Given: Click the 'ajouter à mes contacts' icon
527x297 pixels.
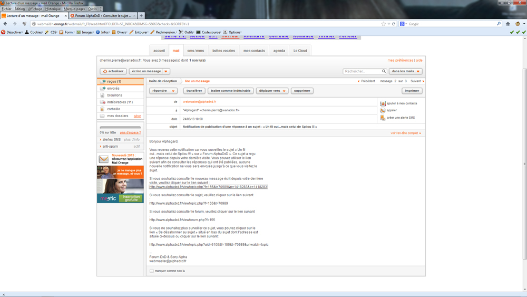Looking at the screenshot, I should tap(383, 103).
